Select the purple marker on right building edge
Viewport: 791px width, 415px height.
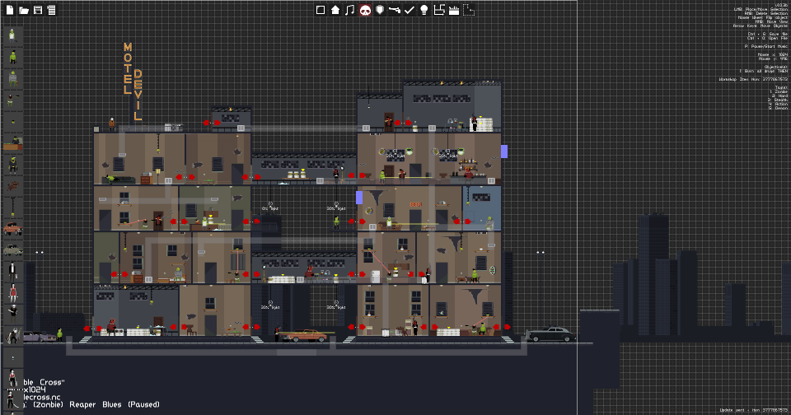click(x=504, y=152)
